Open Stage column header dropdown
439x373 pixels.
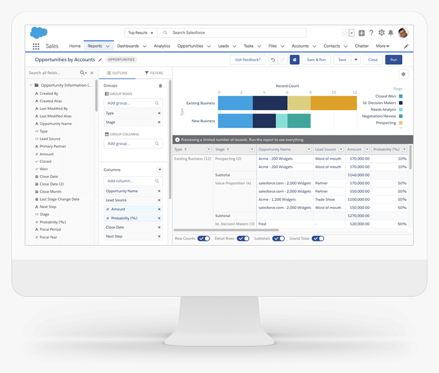pos(252,149)
